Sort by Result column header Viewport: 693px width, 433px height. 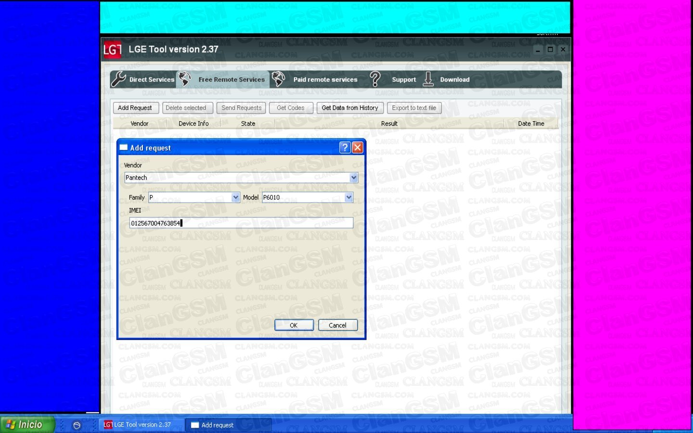pos(389,124)
